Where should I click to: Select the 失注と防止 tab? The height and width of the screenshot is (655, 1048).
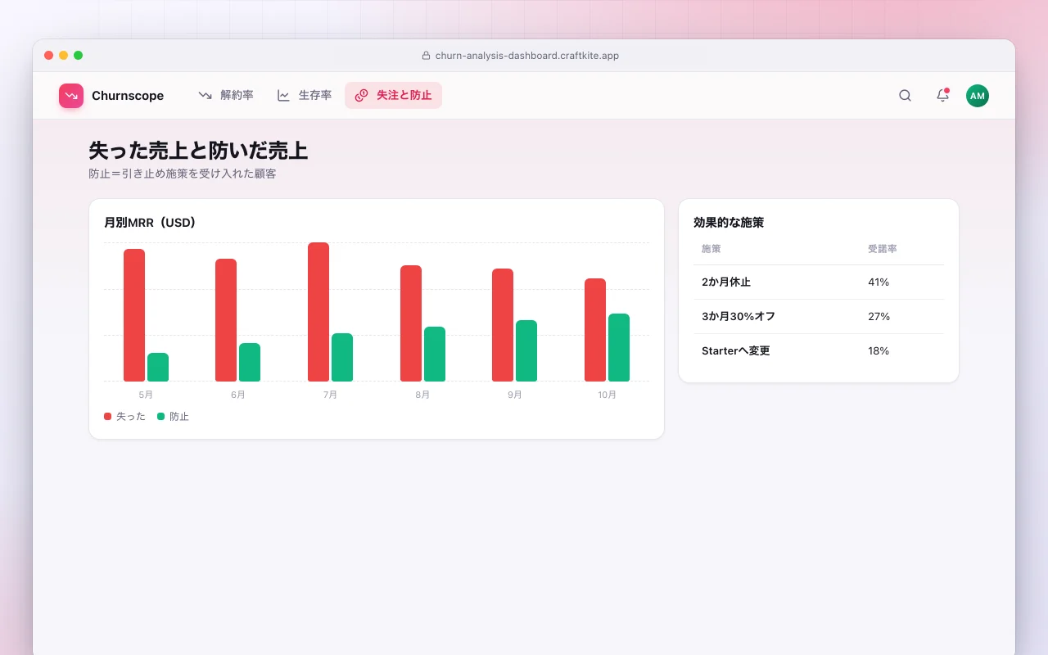point(393,96)
